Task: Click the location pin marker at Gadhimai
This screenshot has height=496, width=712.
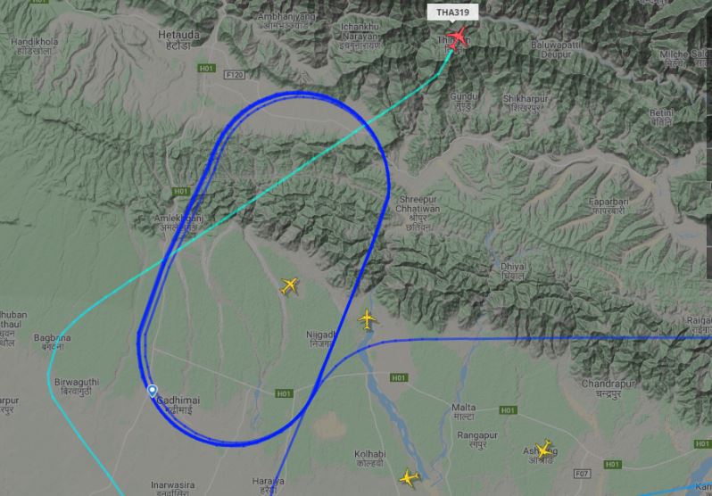Action: (x=152, y=391)
